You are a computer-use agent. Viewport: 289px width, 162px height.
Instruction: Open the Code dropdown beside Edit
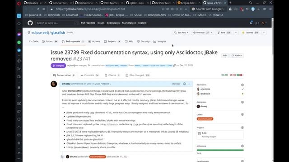[x=237, y=55]
